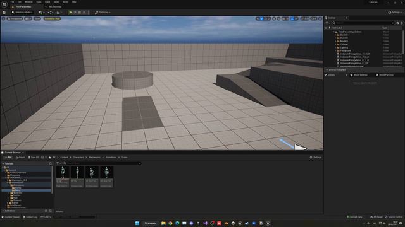Screen dimensions: 405x227
Task: Open the Outliner filter options icon
Action: point(328,23)
